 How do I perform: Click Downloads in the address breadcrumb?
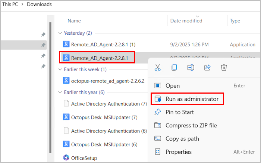click(39, 4)
